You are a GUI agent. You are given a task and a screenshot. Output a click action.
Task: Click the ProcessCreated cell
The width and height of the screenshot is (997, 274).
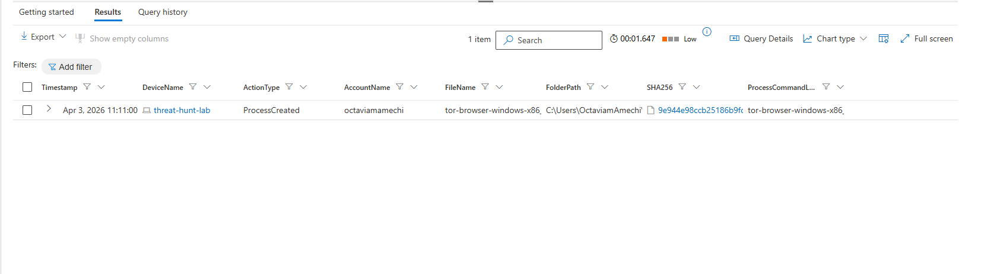271,110
